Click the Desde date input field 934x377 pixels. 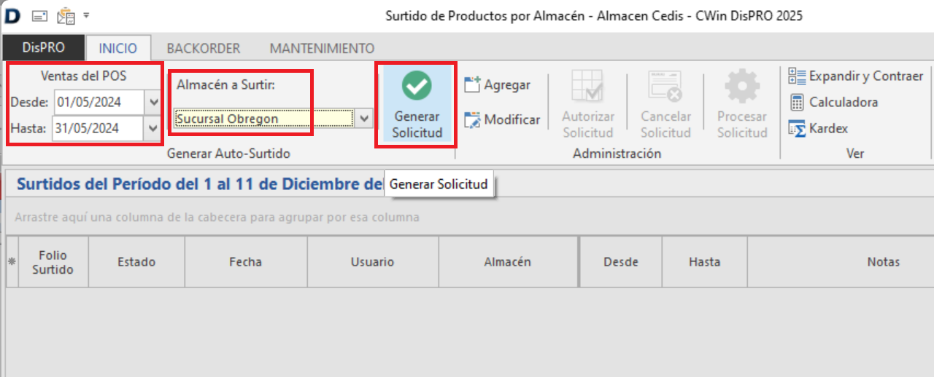(x=99, y=102)
